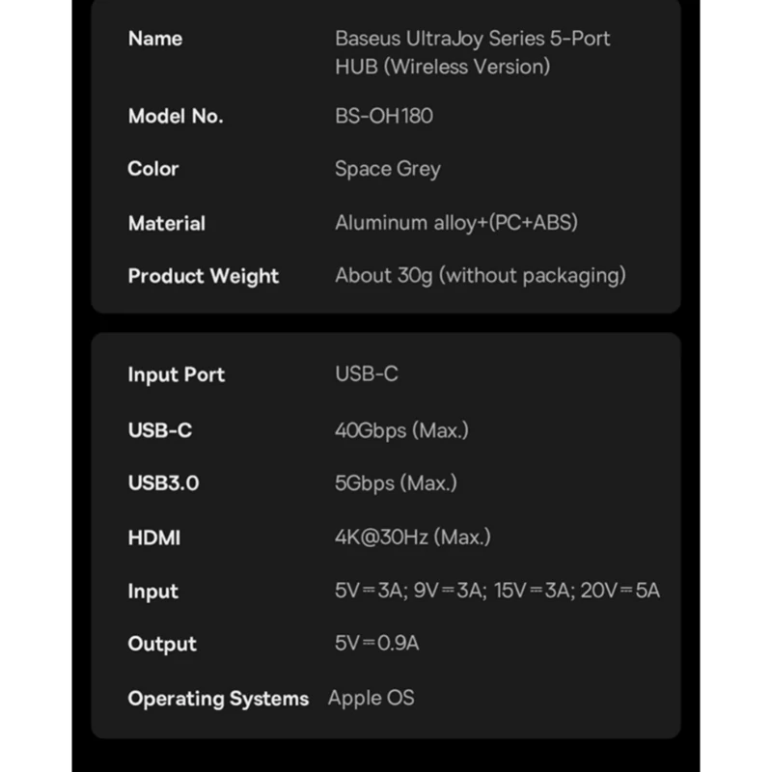Click the Input Port label
Image resolution: width=772 pixels, height=772 pixels.
pos(176,374)
